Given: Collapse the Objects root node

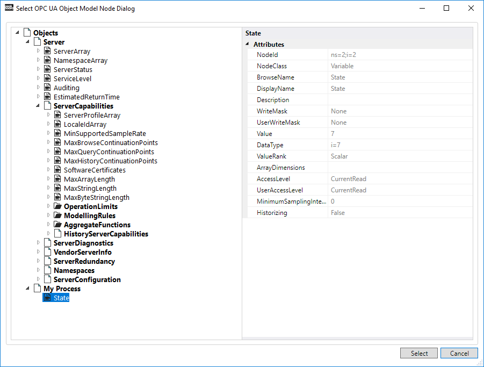Looking at the screenshot, I should click(18, 33).
